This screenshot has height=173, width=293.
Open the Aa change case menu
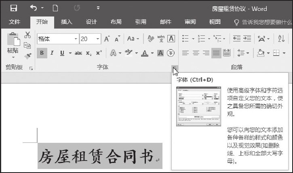click(133, 39)
